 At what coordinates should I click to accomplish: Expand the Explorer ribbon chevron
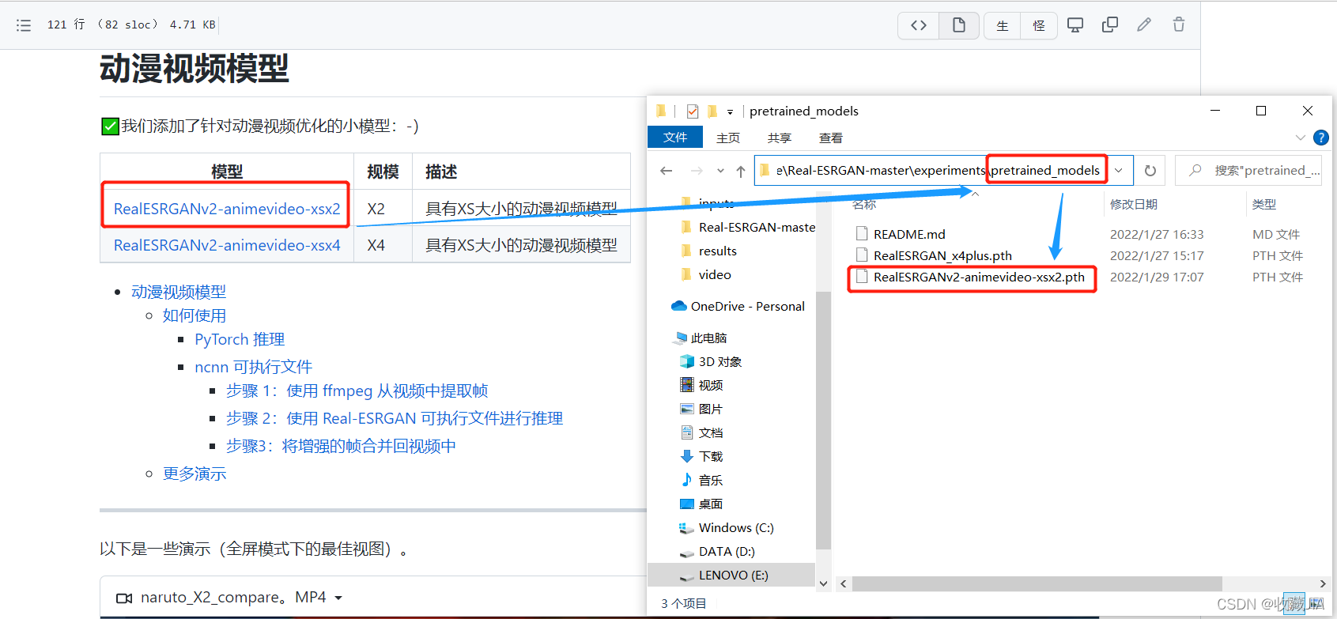(1301, 138)
